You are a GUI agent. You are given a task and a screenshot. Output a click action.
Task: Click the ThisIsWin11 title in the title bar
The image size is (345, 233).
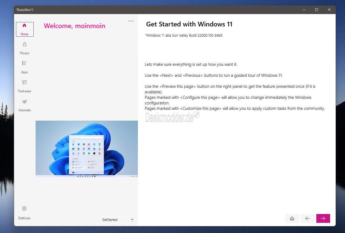(x=25, y=10)
